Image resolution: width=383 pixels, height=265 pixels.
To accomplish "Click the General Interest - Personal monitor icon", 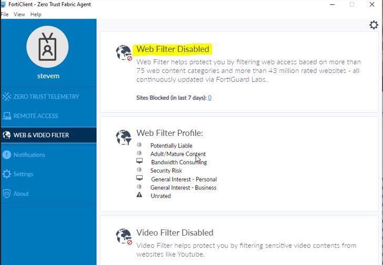I will click(139, 178).
